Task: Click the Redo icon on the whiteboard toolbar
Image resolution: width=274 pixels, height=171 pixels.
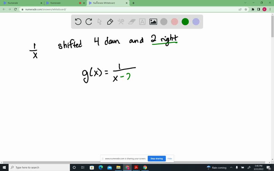Action: [x=89, y=22]
